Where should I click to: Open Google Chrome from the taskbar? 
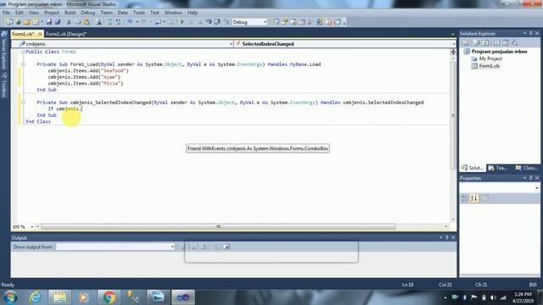109,297
